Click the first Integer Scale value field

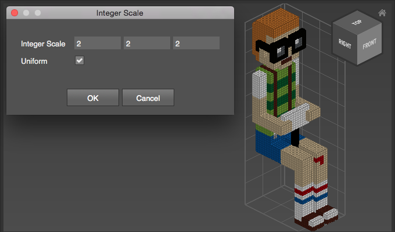97,43
